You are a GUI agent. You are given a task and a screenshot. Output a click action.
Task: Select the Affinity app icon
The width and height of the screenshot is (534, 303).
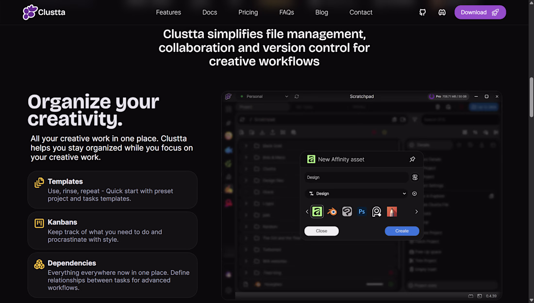point(317,211)
